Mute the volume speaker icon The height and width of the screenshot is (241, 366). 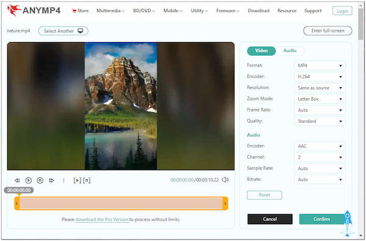[x=225, y=179]
